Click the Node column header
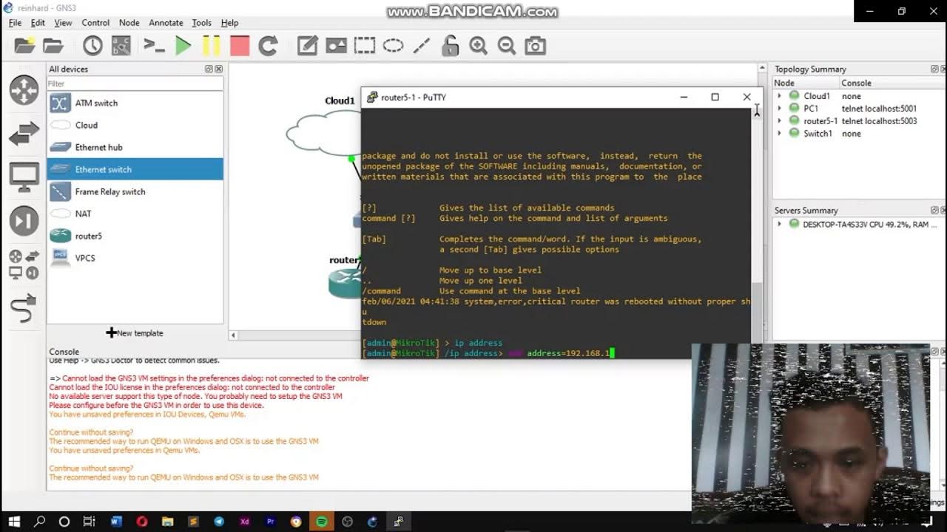 coord(805,83)
